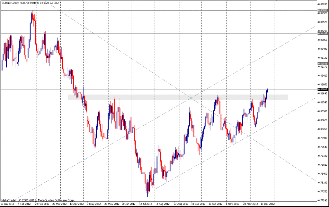Click the 0.79900 price scale label
The height and width of the screenshot is (207, 329).
click(322, 138)
